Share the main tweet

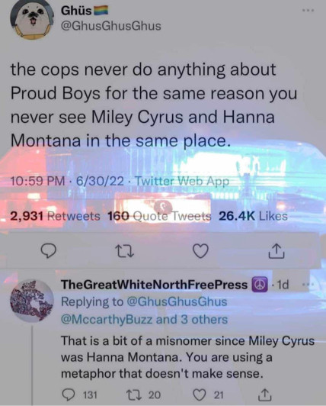coord(276,250)
